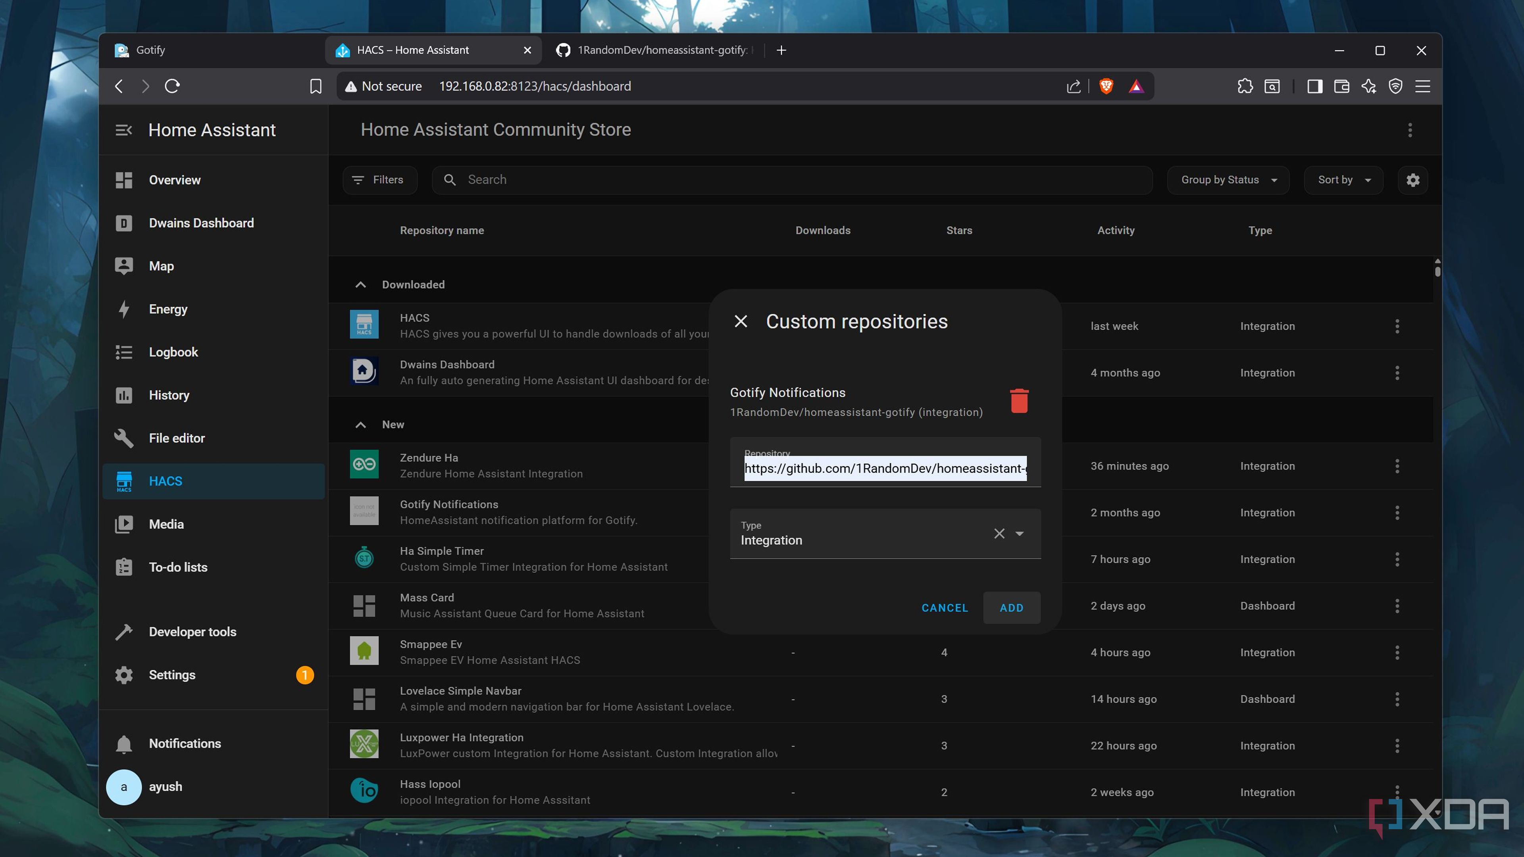Open Sort by dropdown
The image size is (1524, 857).
click(x=1343, y=180)
